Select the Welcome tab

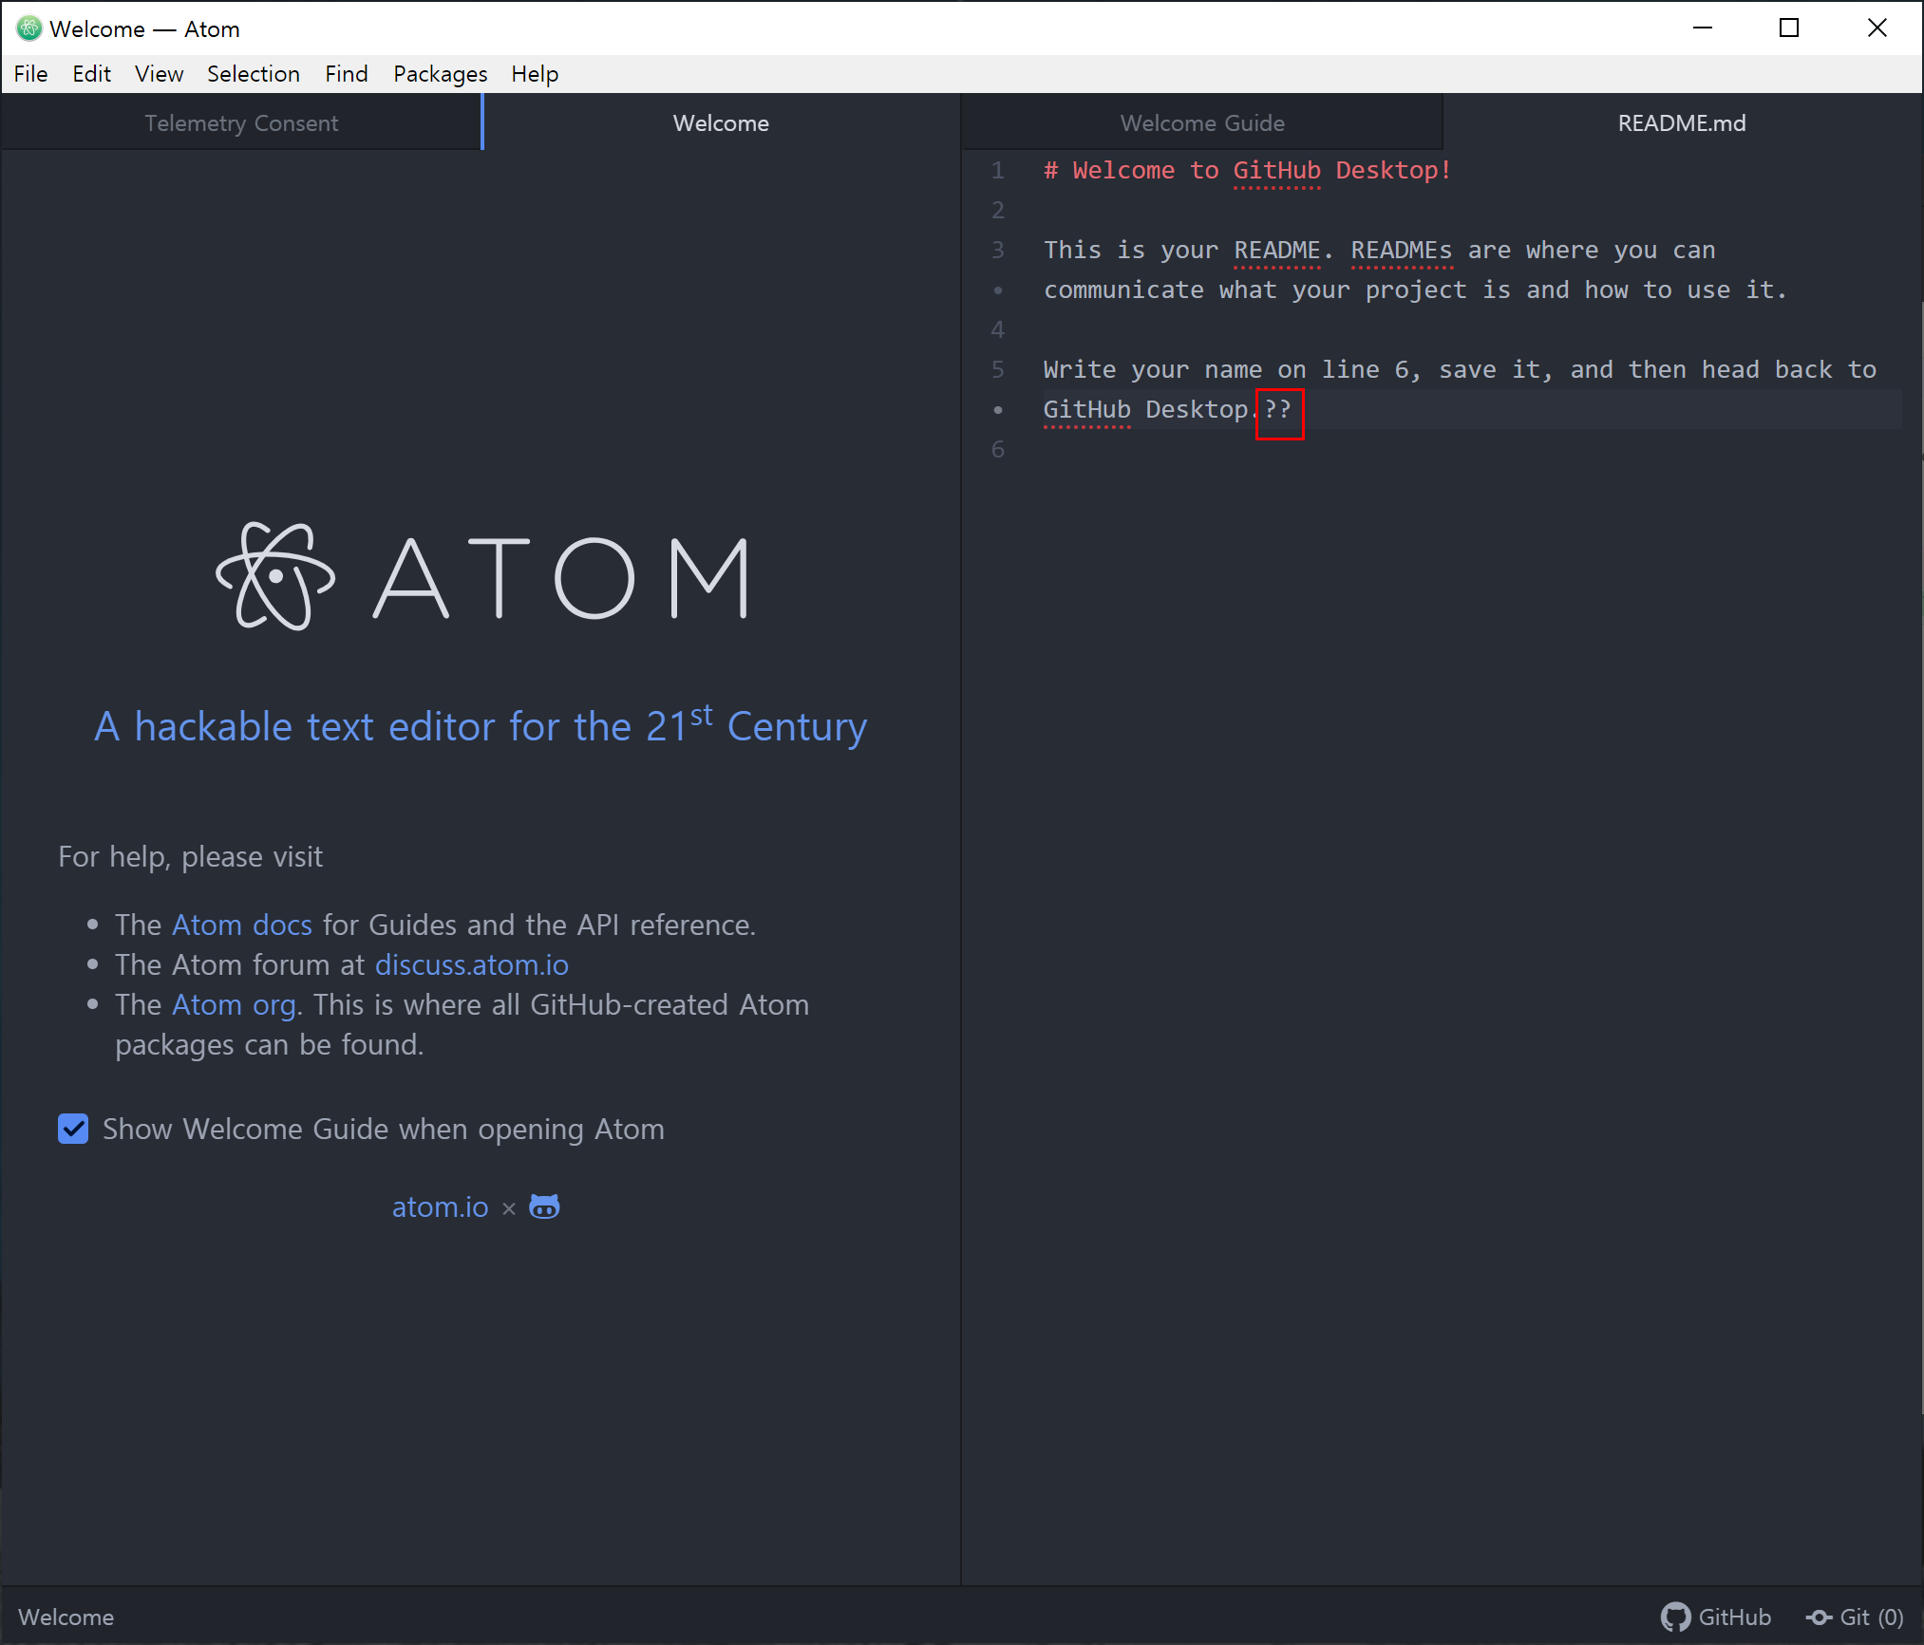(721, 122)
